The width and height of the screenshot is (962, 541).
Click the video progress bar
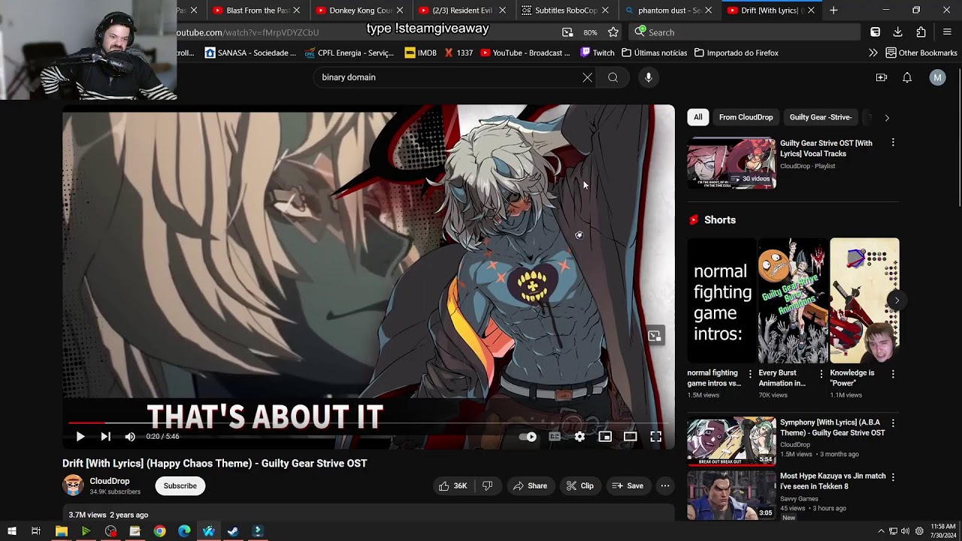pyautogui.click(x=368, y=423)
